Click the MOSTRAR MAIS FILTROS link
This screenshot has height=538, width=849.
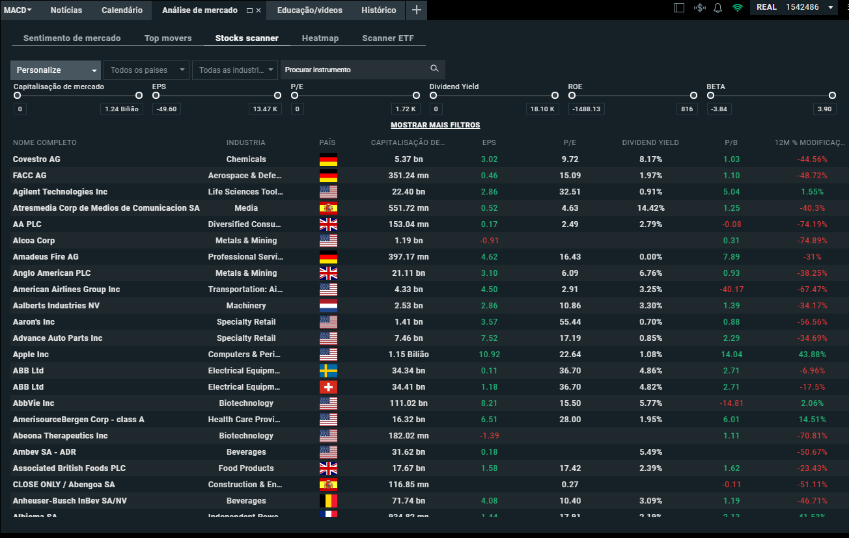tap(436, 125)
